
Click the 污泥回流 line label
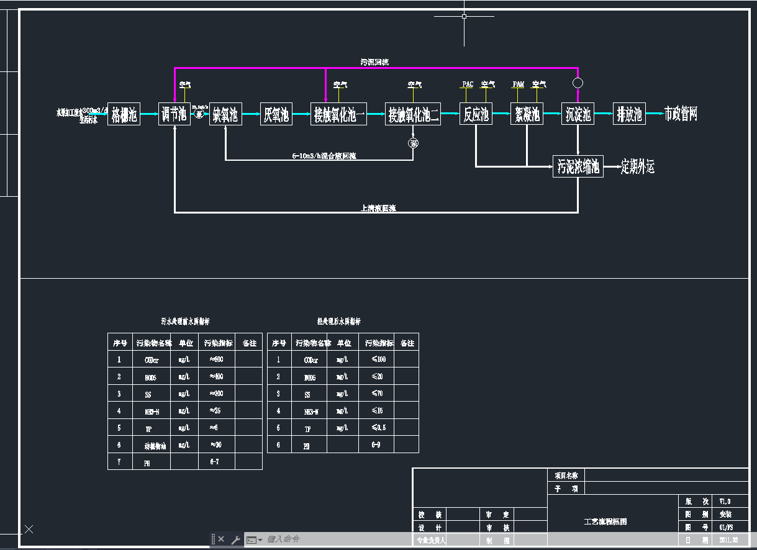coord(374,62)
